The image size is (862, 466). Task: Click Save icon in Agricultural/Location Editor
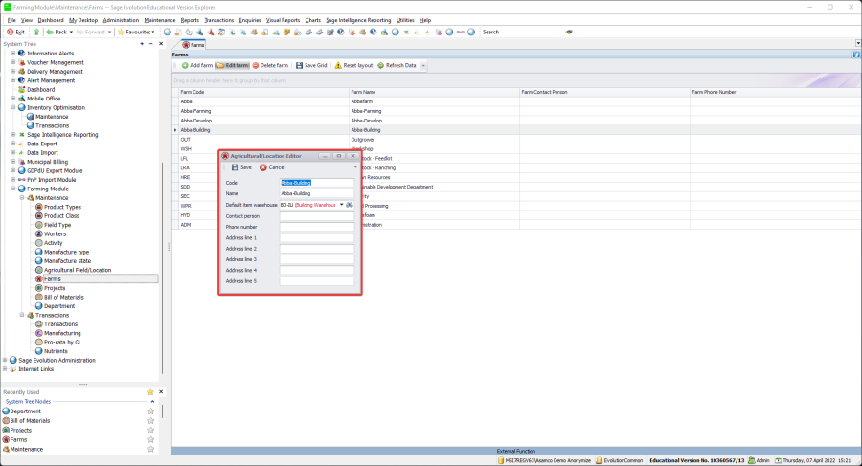tap(235, 167)
